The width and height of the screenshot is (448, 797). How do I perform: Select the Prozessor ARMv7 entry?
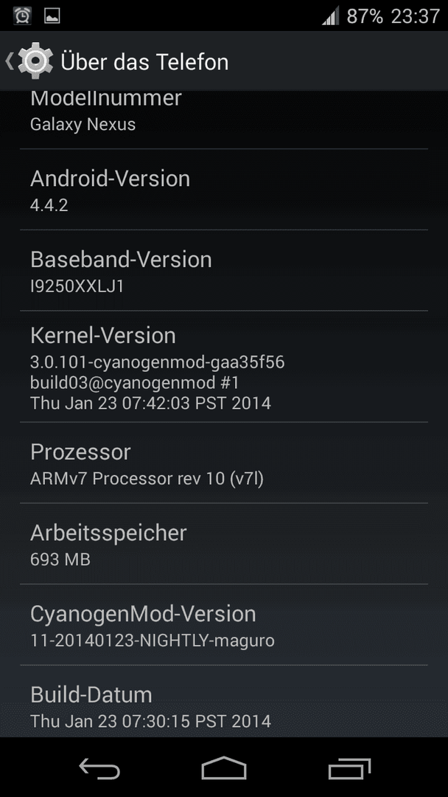click(x=224, y=463)
